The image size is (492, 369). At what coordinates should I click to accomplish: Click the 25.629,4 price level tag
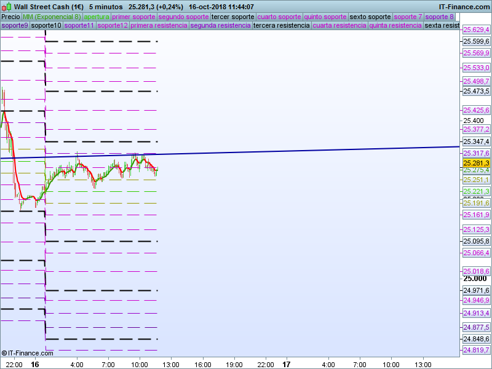(x=476, y=30)
